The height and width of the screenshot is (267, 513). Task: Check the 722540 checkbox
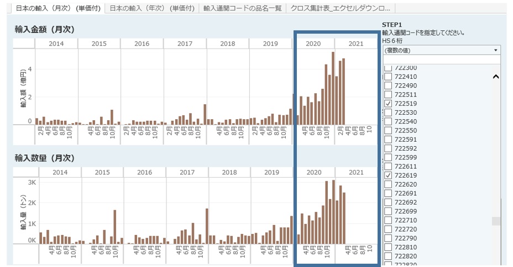[388, 121]
